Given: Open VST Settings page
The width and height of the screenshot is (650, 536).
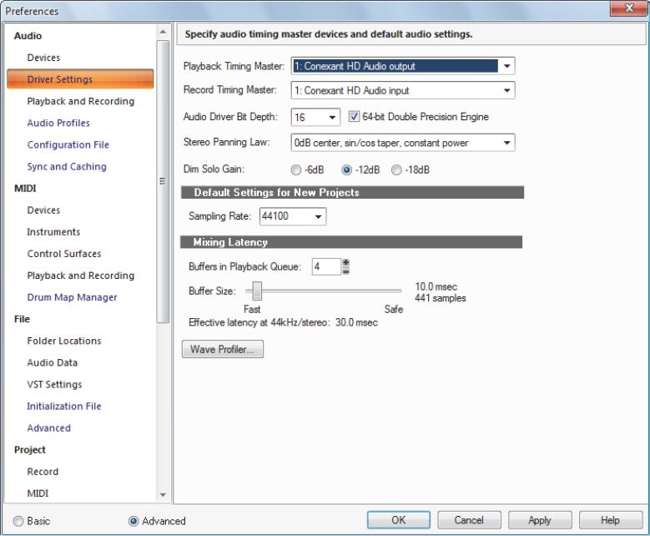Looking at the screenshot, I should point(54,384).
